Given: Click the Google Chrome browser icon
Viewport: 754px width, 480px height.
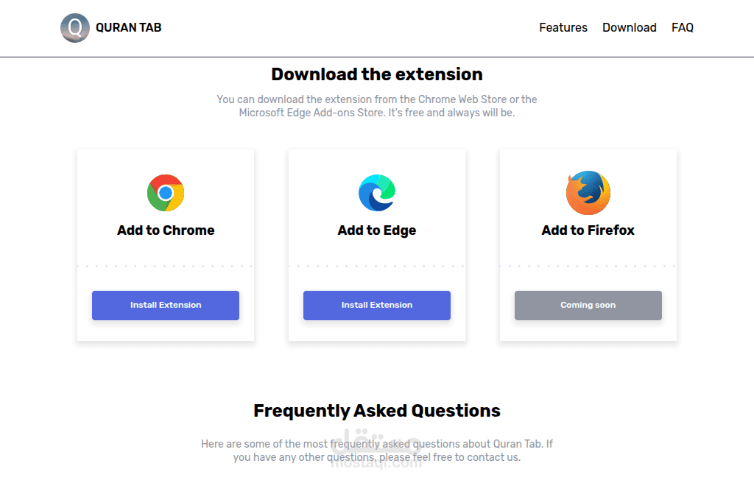Looking at the screenshot, I should [x=166, y=193].
